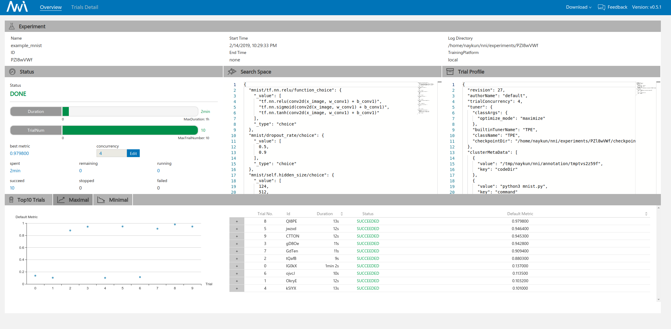The image size is (671, 329).
Task: Expand trial OkryE row details
Action: click(237, 281)
